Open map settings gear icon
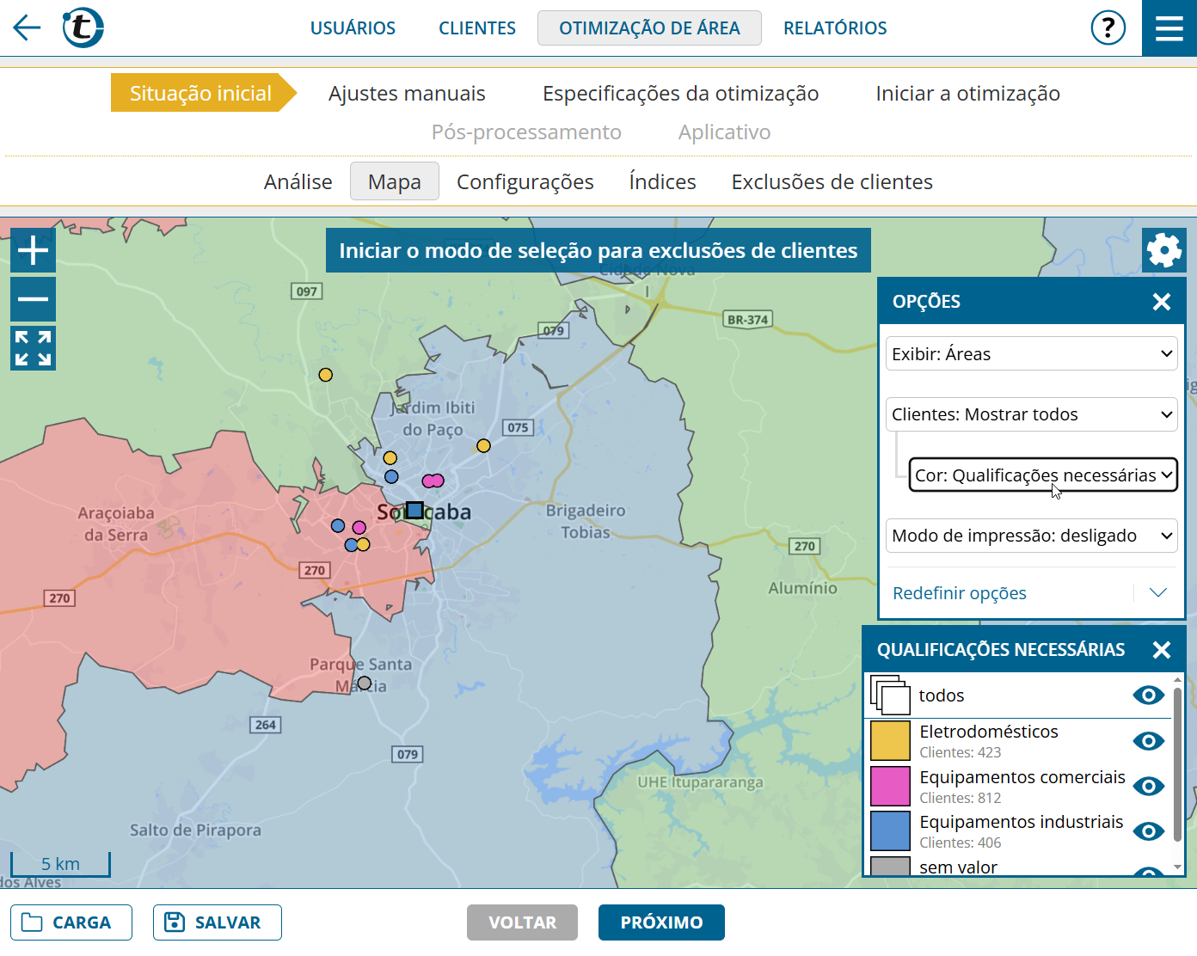 point(1163,250)
